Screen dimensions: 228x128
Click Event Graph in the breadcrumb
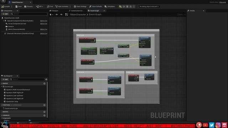click(x=95, y=15)
